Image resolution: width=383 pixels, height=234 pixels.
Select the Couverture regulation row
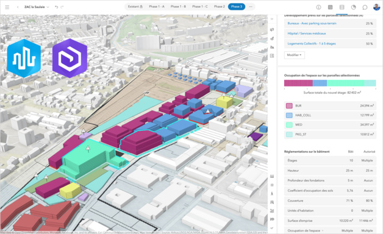pyautogui.click(x=330, y=200)
